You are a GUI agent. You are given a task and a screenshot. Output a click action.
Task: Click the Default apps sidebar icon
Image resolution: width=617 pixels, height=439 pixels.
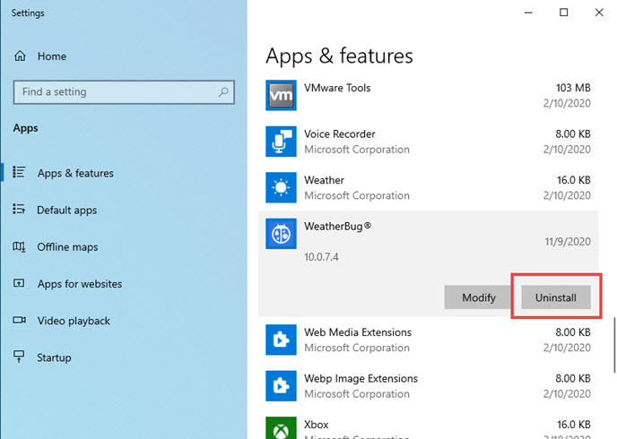point(19,210)
